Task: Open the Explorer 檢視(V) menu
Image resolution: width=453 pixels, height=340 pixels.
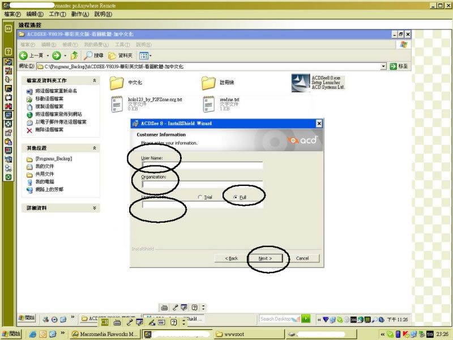Action: pyautogui.click(x=70, y=45)
